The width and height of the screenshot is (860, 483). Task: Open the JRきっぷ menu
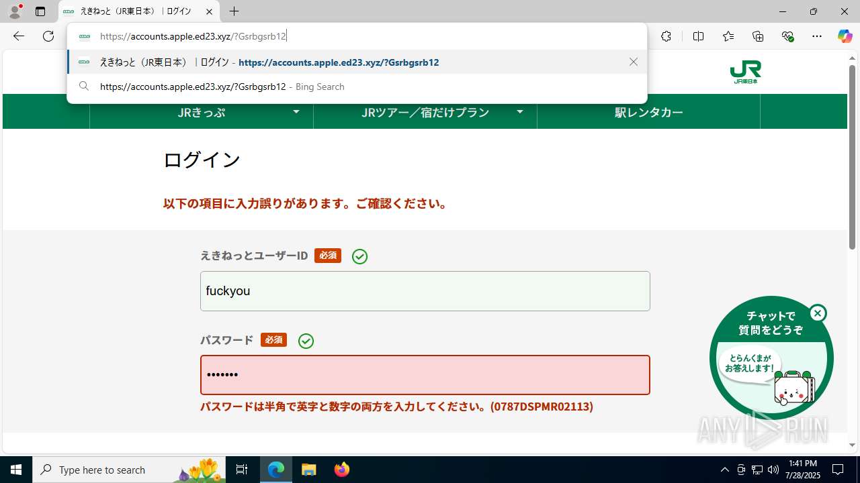(x=202, y=112)
